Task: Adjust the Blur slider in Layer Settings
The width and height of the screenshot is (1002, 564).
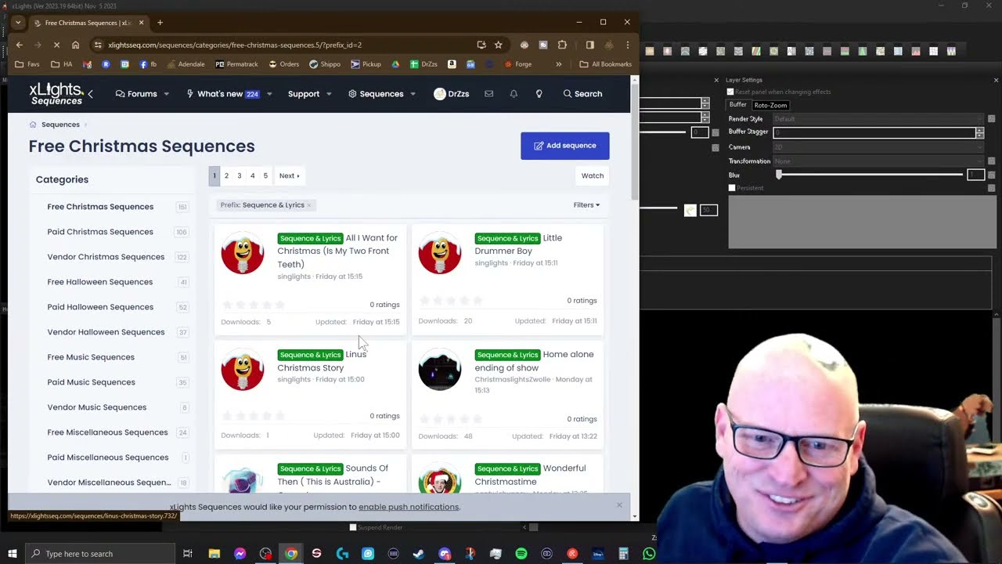Action: pyautogui.click(x=870, y=175)
